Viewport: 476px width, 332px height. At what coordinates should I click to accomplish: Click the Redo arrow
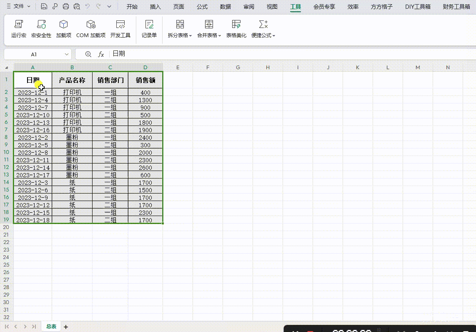pos(98,6)
